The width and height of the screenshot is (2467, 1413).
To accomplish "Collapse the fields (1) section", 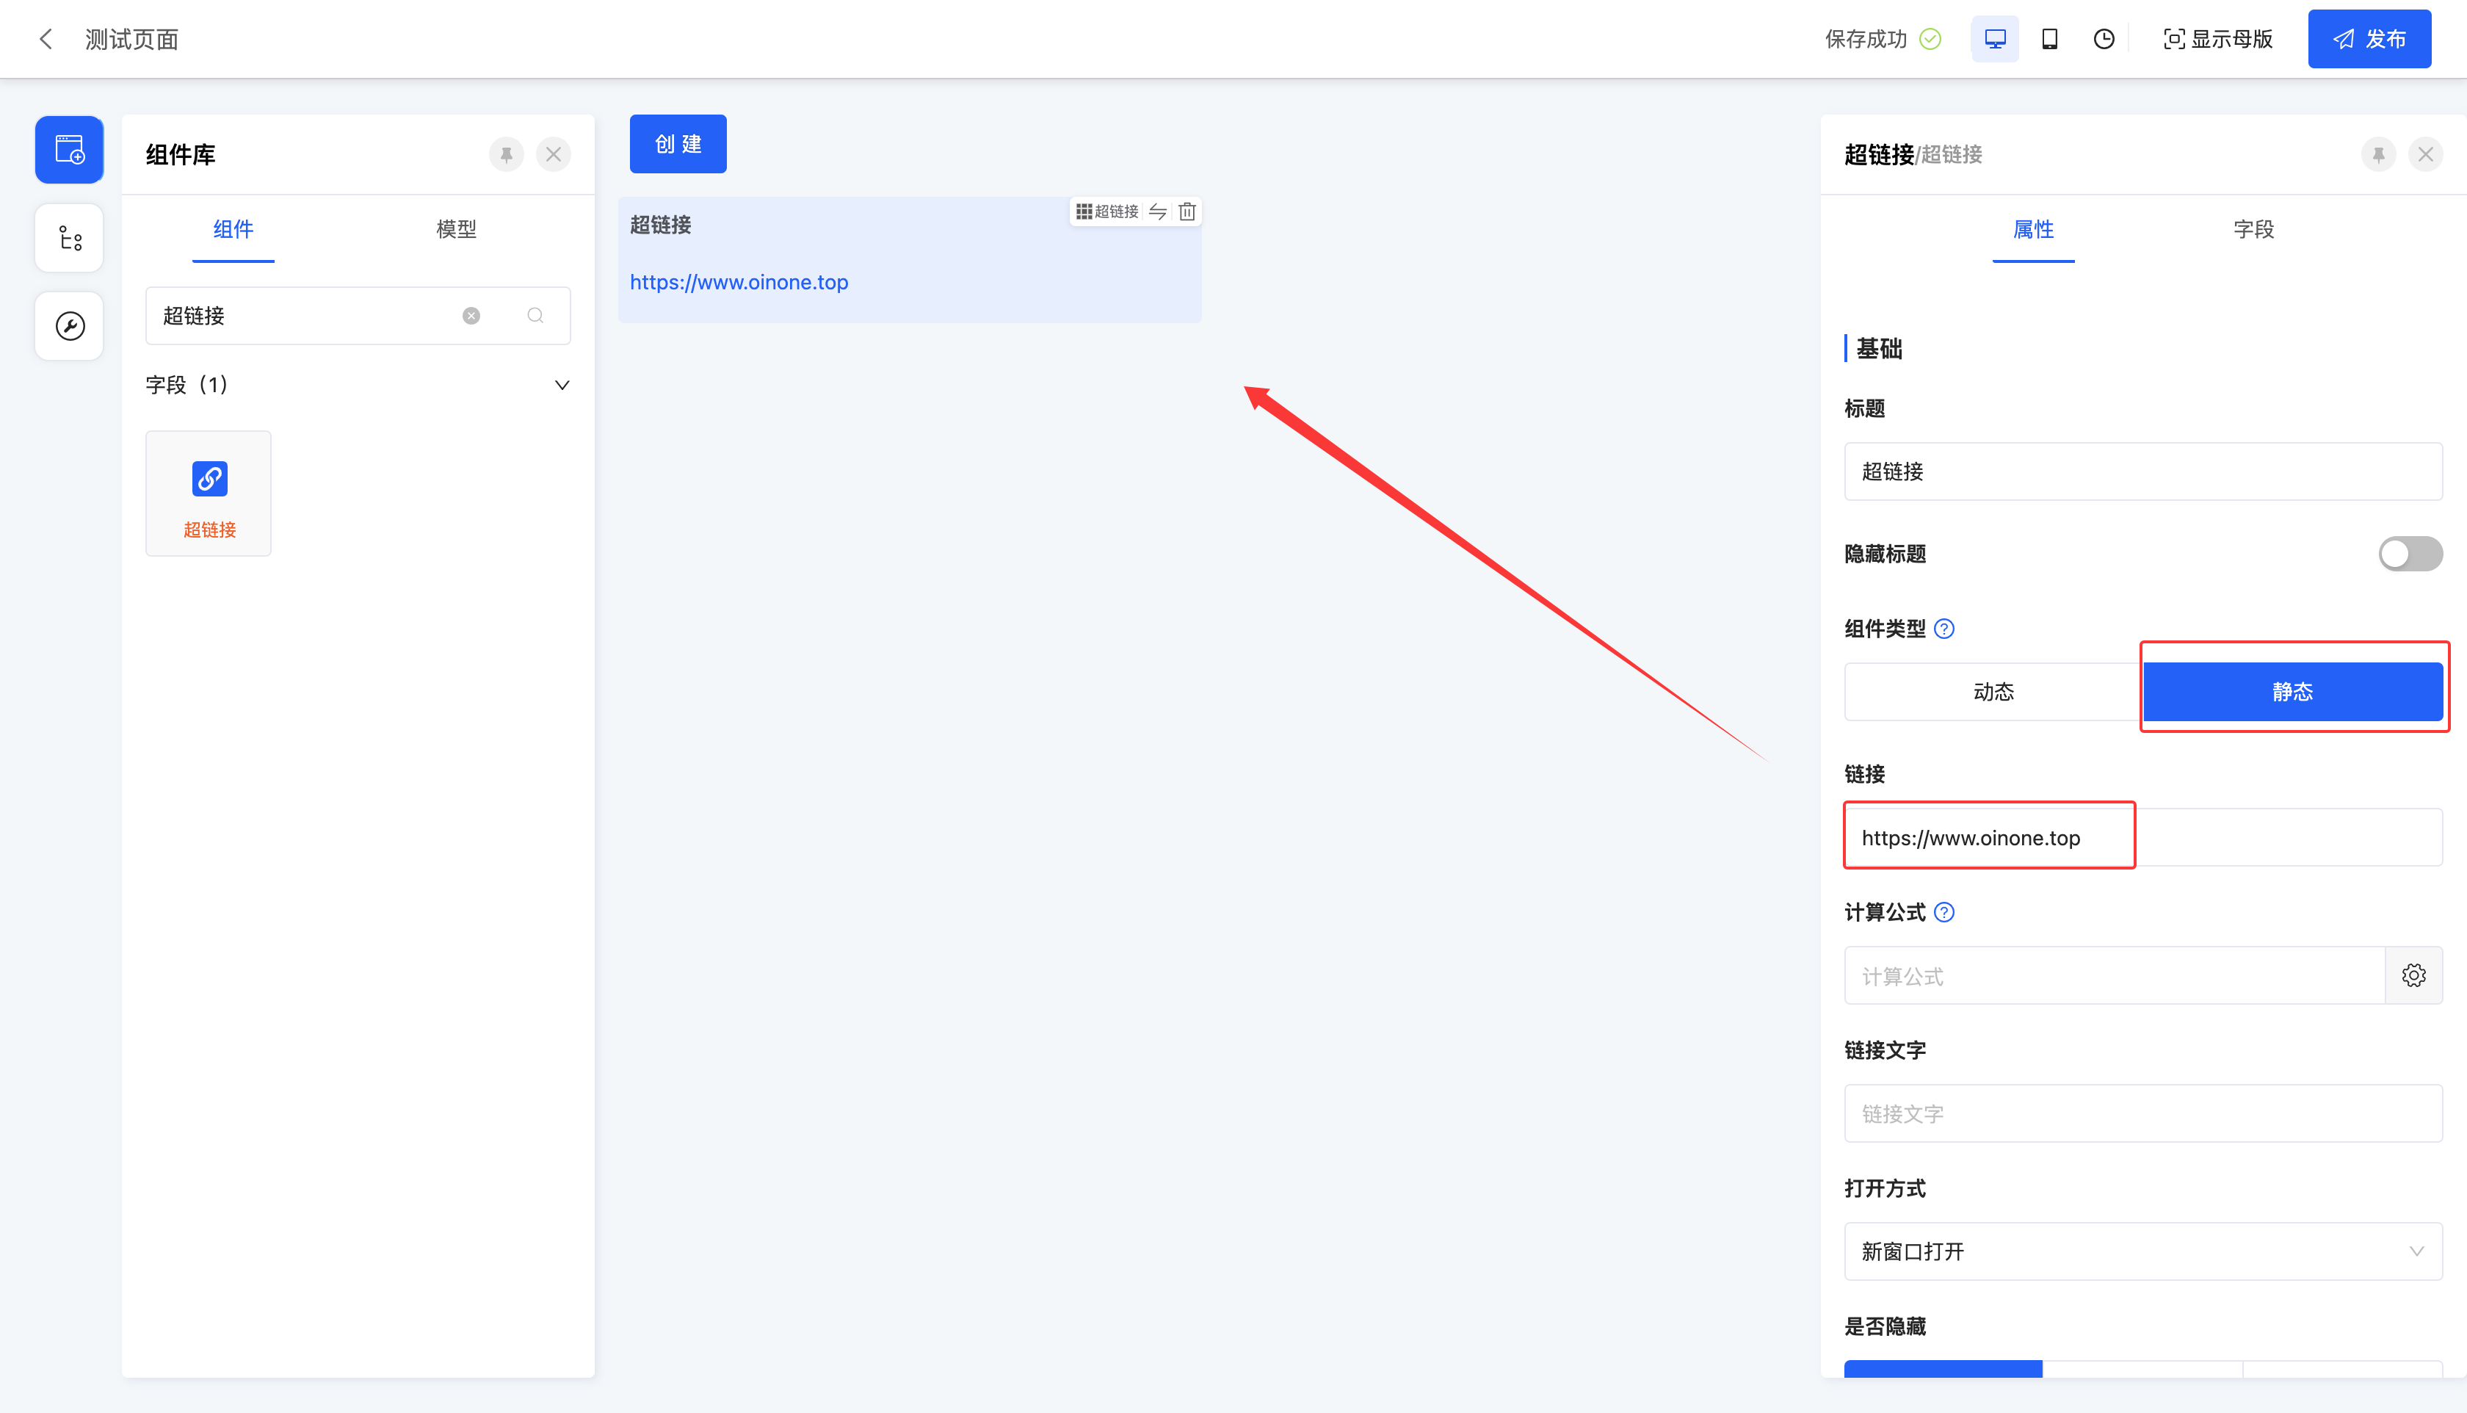I will click(x=562, y=386).
